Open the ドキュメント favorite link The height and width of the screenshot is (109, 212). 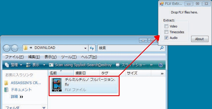click(21, 90)
